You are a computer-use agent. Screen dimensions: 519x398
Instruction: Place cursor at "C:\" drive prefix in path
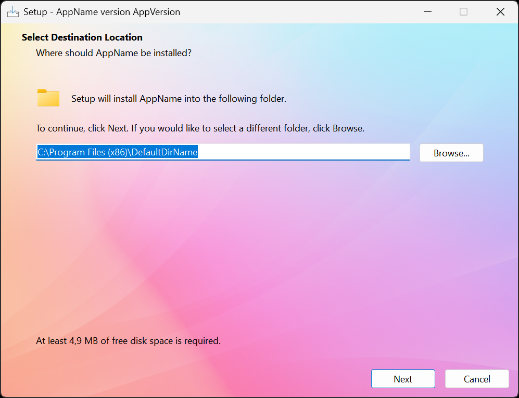coord(42,153)
